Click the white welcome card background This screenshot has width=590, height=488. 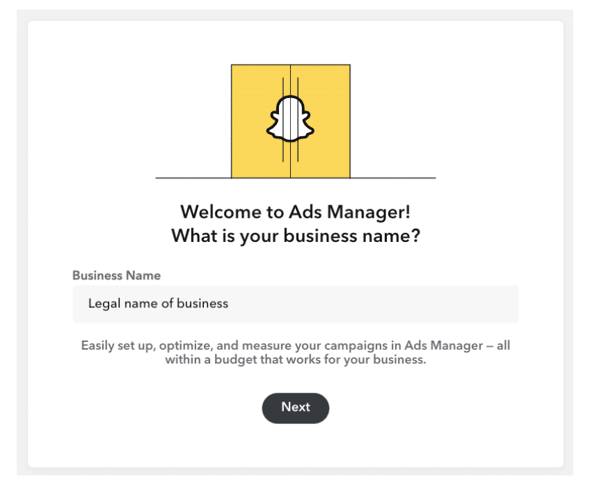pyautogui.click(x=295, y=445)
